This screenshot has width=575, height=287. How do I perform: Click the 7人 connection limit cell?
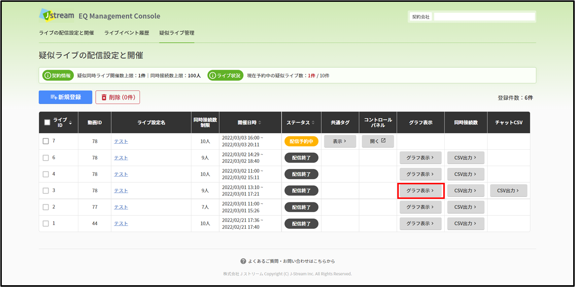click(x=205, y=207)
